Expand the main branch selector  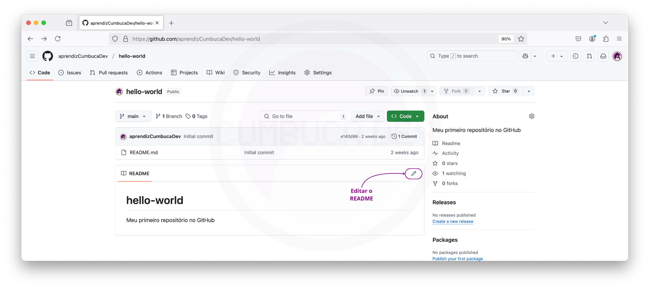[x=133, y=116]
